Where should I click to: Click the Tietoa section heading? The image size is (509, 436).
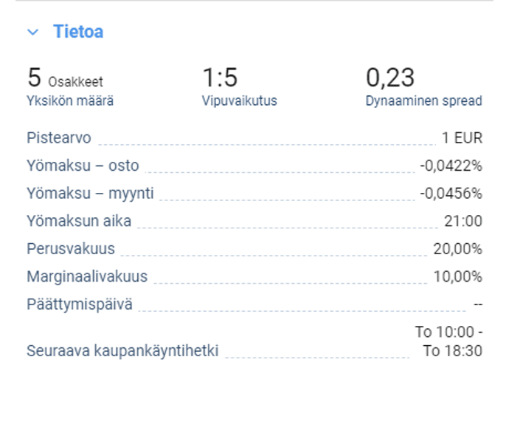pos(77,32)
